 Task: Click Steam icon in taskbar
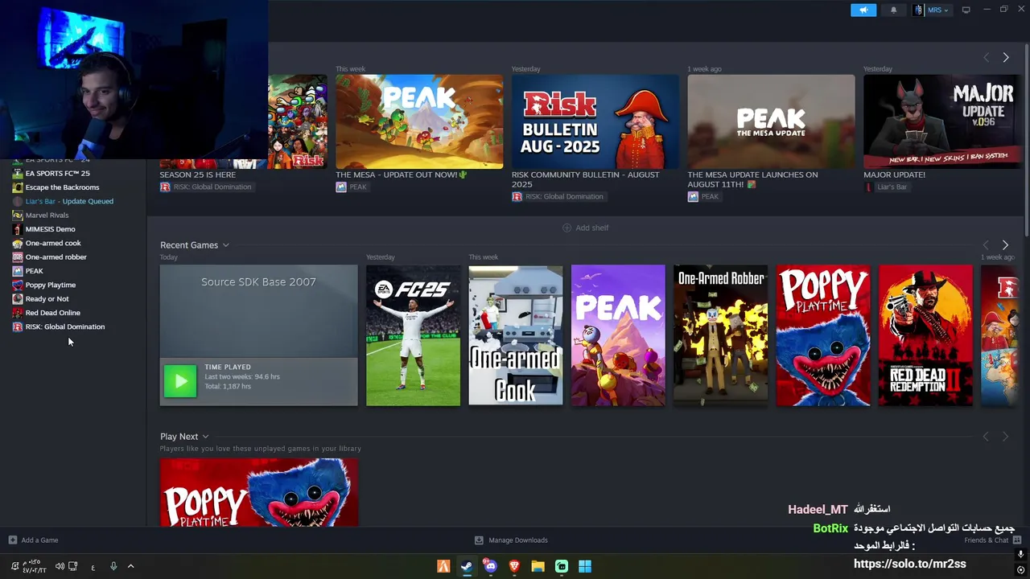click(x=467, y=566)
